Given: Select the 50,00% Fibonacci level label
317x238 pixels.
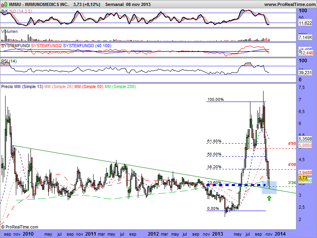Looking at the screenshot, I should 214,154.
